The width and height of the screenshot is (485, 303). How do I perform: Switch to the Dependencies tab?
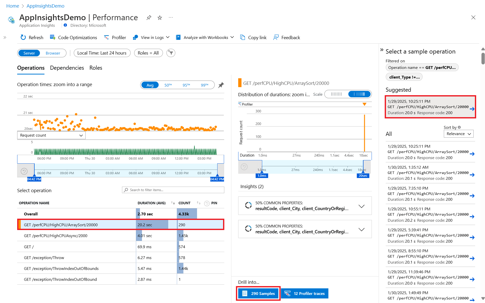click(x=67, y=68)
